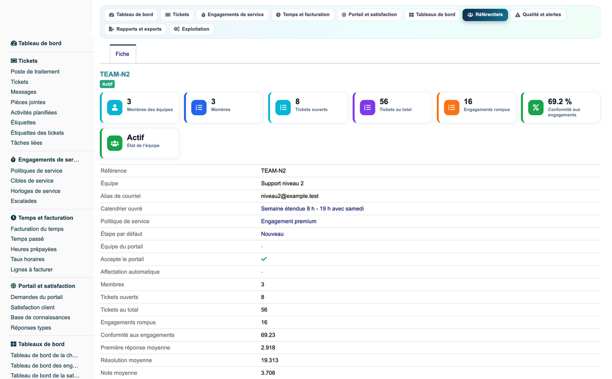Click the sidebar Tableaux de bord grid icon
Image resolution: width=612 pixels, height=379 pixels.
(x=14, y=344)
